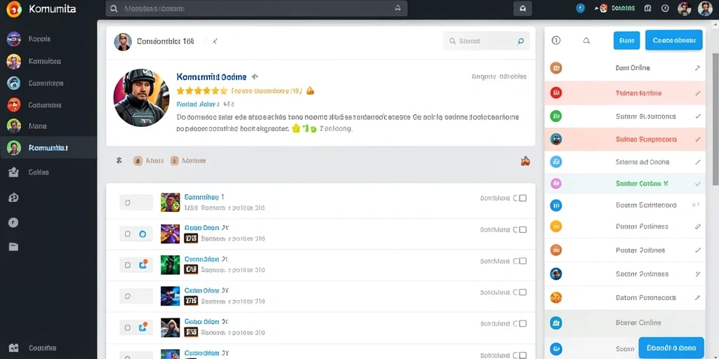
Task: Expand the arrow on the Batom Potnnecots row
Action: pyautogui.click(x=697, y=297)
